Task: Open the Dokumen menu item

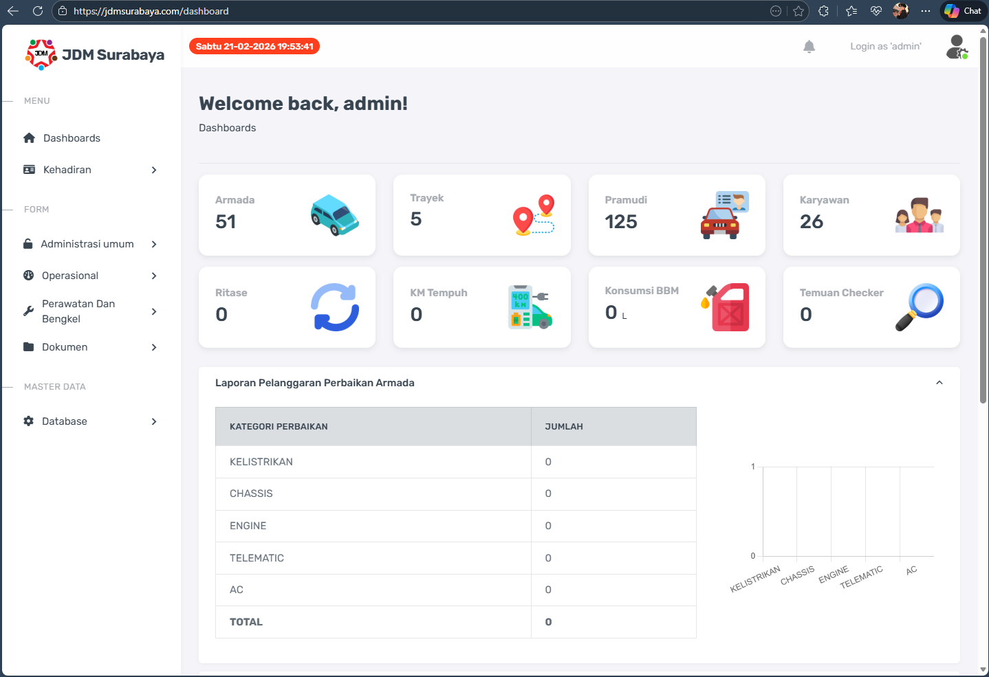Action: coord(91,347)
